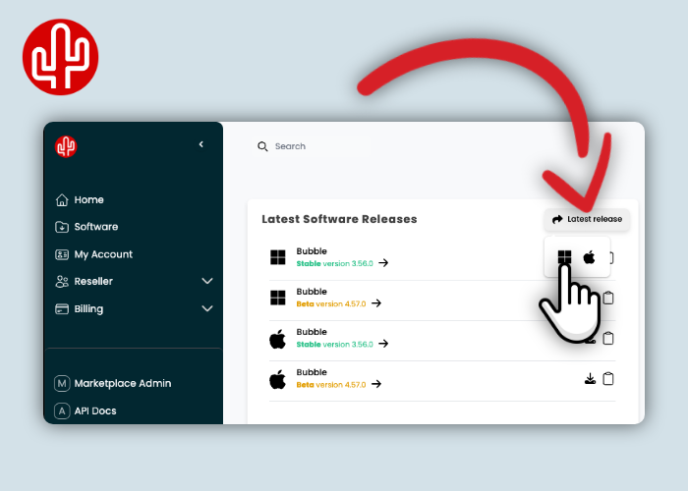This screenshot has height=491, width=688.
Task: Click the Apple icon in the release popup
Action: 590,257
